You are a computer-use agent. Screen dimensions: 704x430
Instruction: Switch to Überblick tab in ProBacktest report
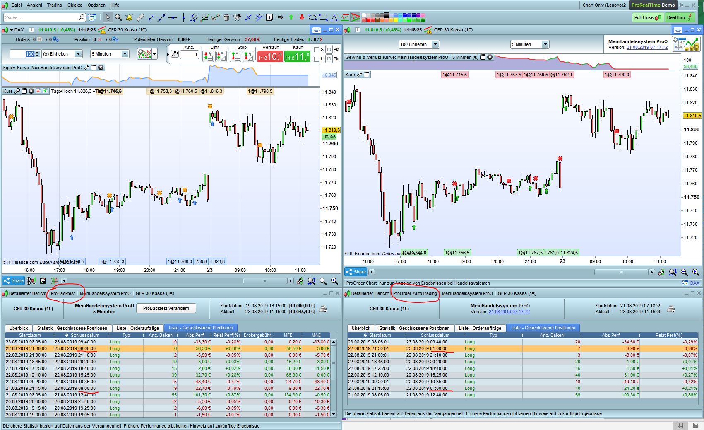pyautogui.click(x=19, y=328)
